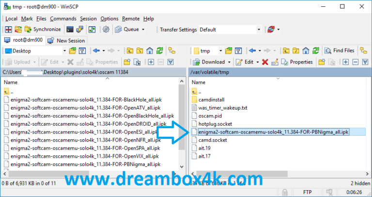
Task: Click the remote unselect files minus icon
Action: point(356,62)
